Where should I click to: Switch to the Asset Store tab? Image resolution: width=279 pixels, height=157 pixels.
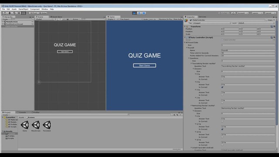(x=56, y=17)
